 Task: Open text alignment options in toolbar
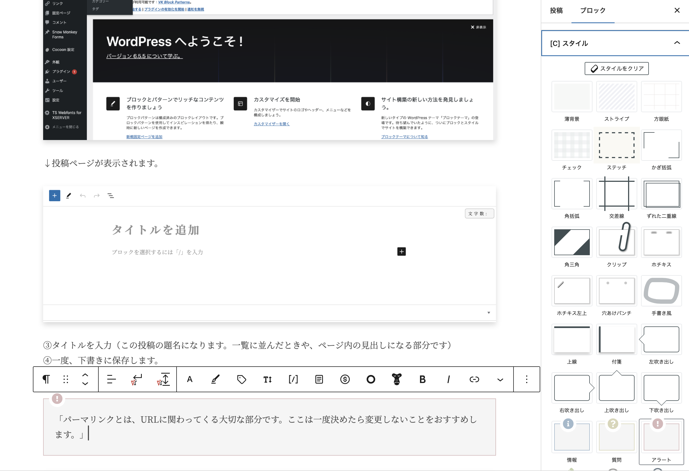111,379
